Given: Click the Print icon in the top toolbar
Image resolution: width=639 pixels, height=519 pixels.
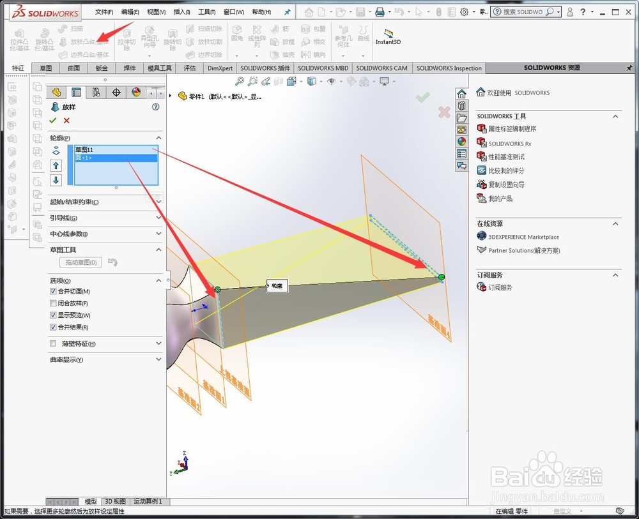Looking at the screenshot, I should pyautogui.click(x=380, y=12).
